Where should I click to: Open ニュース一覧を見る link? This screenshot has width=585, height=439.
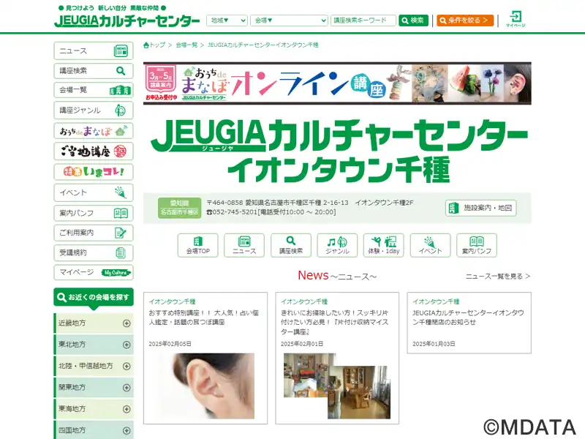pos(498,277)
